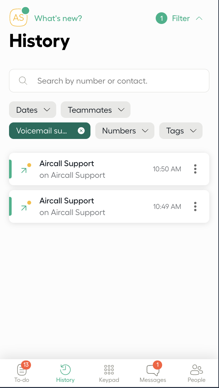Click the AS profile avatar icon
219x388 pixels.
pos(18,17)
